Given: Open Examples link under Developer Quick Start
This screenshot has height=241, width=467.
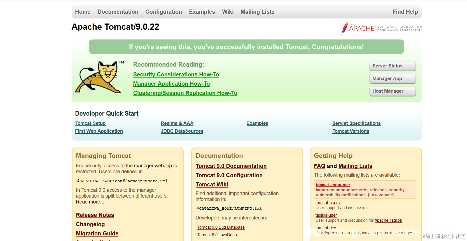Looking at the screenshot, I should coord(257,123).
